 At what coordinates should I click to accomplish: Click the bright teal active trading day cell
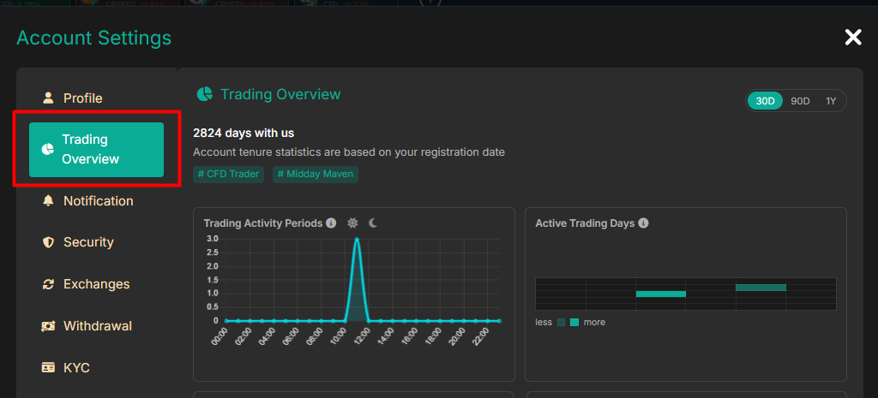pos(661,294)
